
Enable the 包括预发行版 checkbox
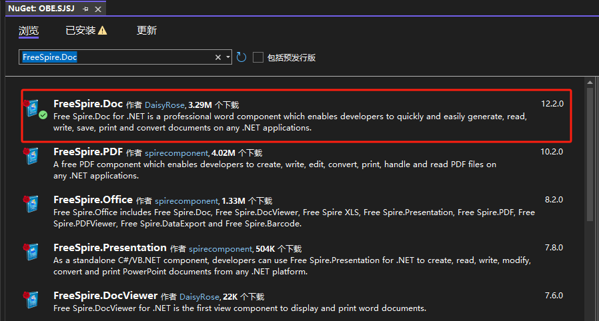click(258, 57)
